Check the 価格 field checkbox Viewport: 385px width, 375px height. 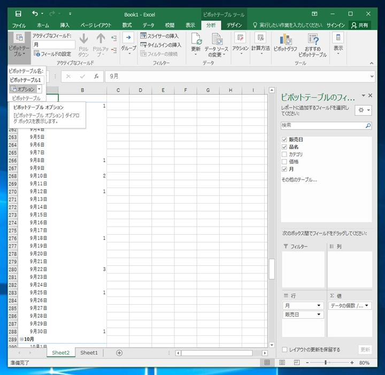[x=284, y=162]
